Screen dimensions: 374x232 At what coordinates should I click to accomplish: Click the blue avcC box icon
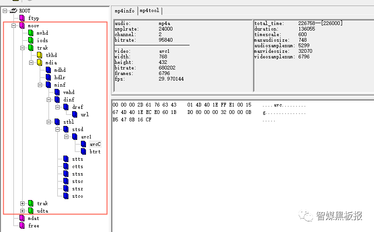(84, 144)
